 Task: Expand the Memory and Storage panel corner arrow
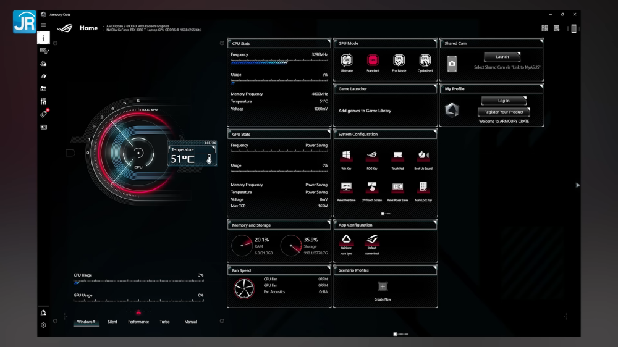click(x=329, y=222)
